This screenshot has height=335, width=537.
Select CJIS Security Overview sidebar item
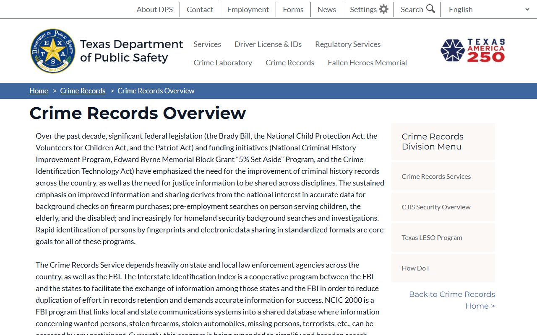443,207
